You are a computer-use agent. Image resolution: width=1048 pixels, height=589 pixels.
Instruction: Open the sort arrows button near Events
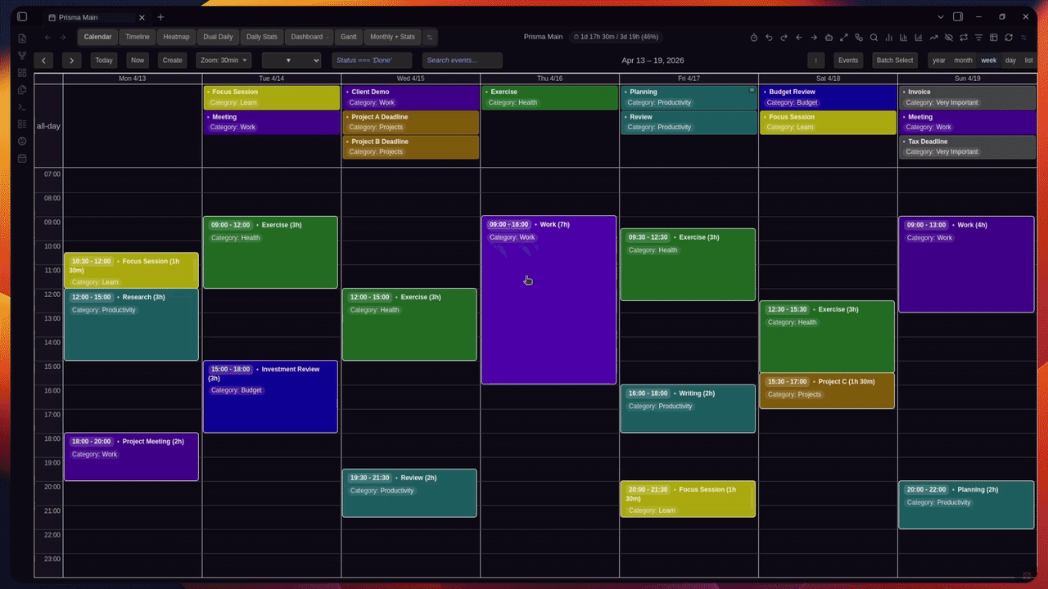pos(815,61)
